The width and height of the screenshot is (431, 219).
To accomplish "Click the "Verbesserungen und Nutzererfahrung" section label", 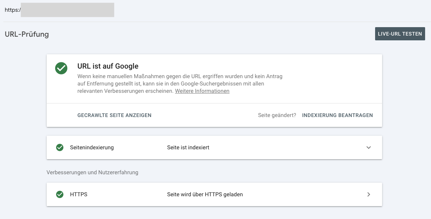I will click(x=92, y=172).
